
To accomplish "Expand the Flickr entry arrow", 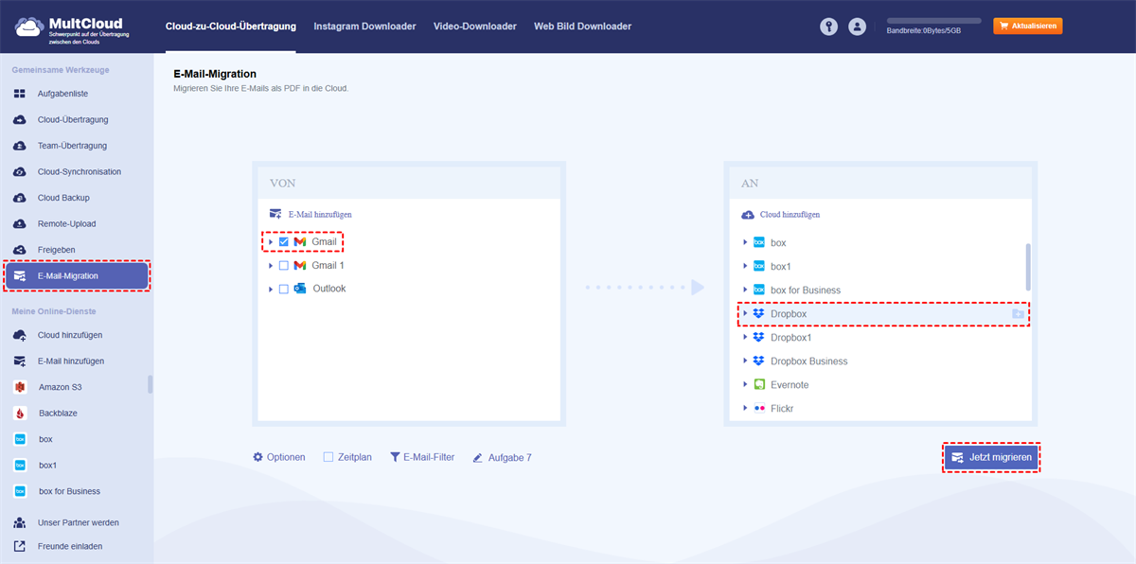I will [x=745, y=409].
